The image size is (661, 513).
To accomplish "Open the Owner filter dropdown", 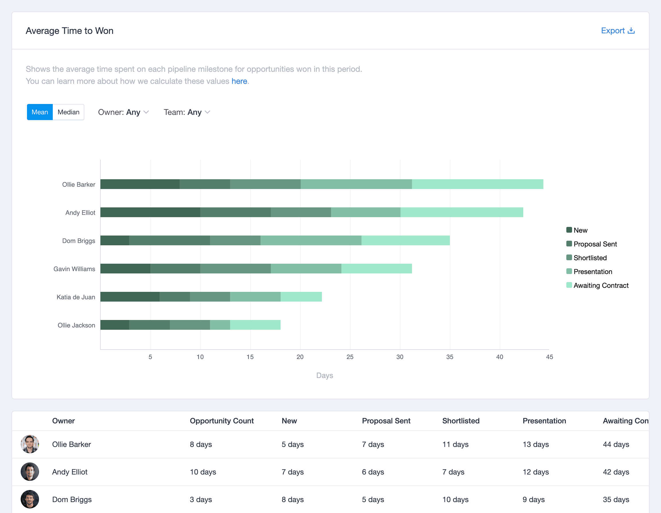I will pos(123,112).
